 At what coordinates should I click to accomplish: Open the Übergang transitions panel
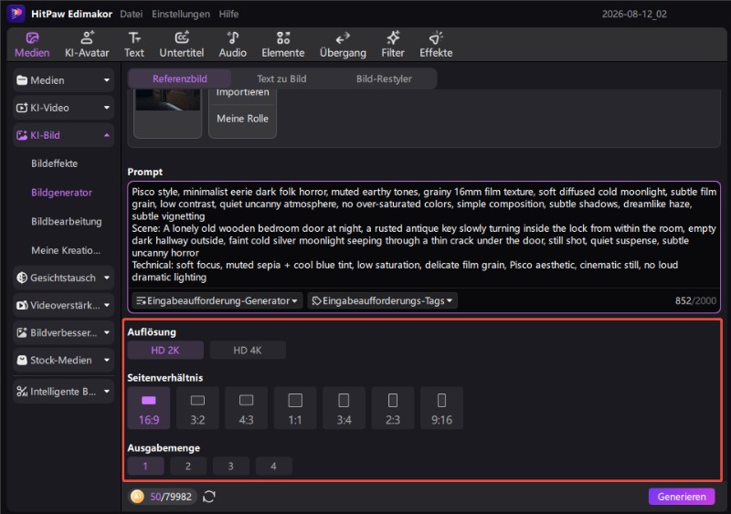click(x=343, y=45)
